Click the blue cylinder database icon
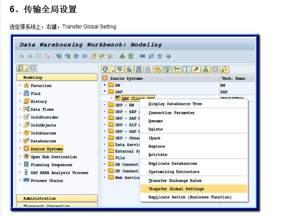Viewport: 298px width, 216px height. (85, 56)
